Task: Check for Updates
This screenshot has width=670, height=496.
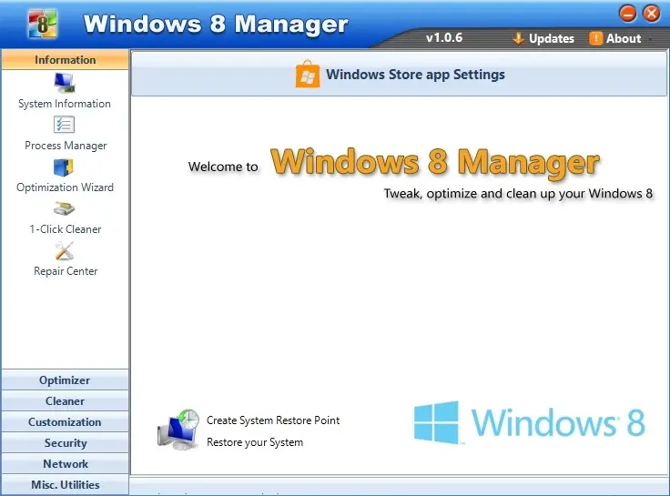Action: point(543,38)
